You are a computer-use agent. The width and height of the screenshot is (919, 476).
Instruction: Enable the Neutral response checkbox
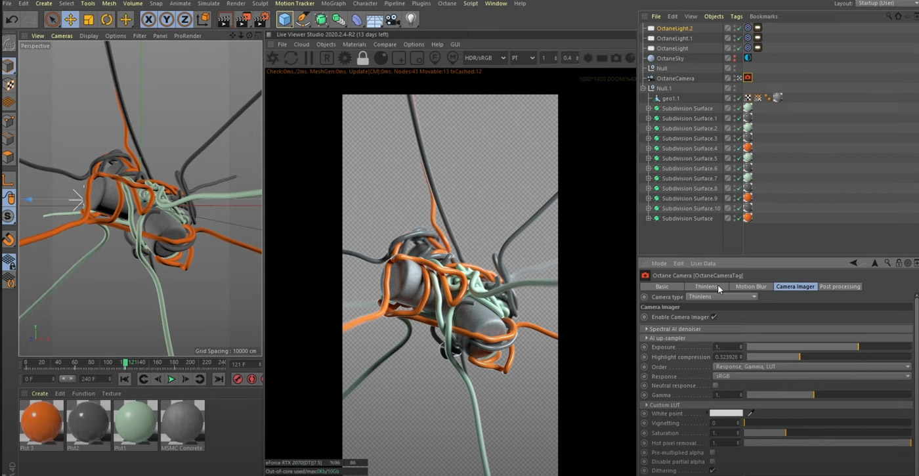[x=716, y=385]
